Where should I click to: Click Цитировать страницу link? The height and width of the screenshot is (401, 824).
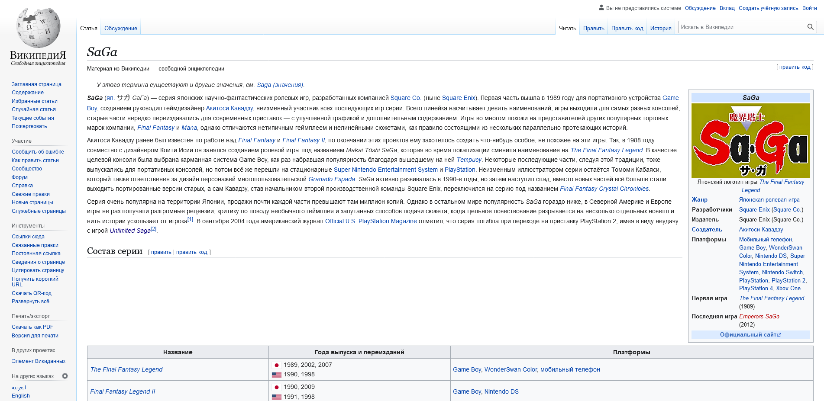(38, 270)
